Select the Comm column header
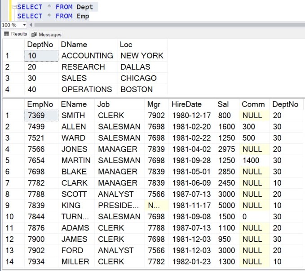Screen dimensions: 305x271 click(x=253, y=104)
